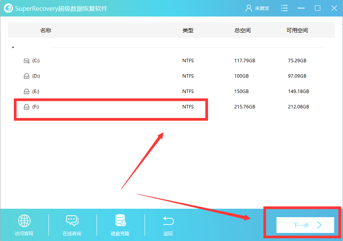Click the NTFS type of drive D
The image size is (343, 241).
pyautogui.click(x=188, y=76)
